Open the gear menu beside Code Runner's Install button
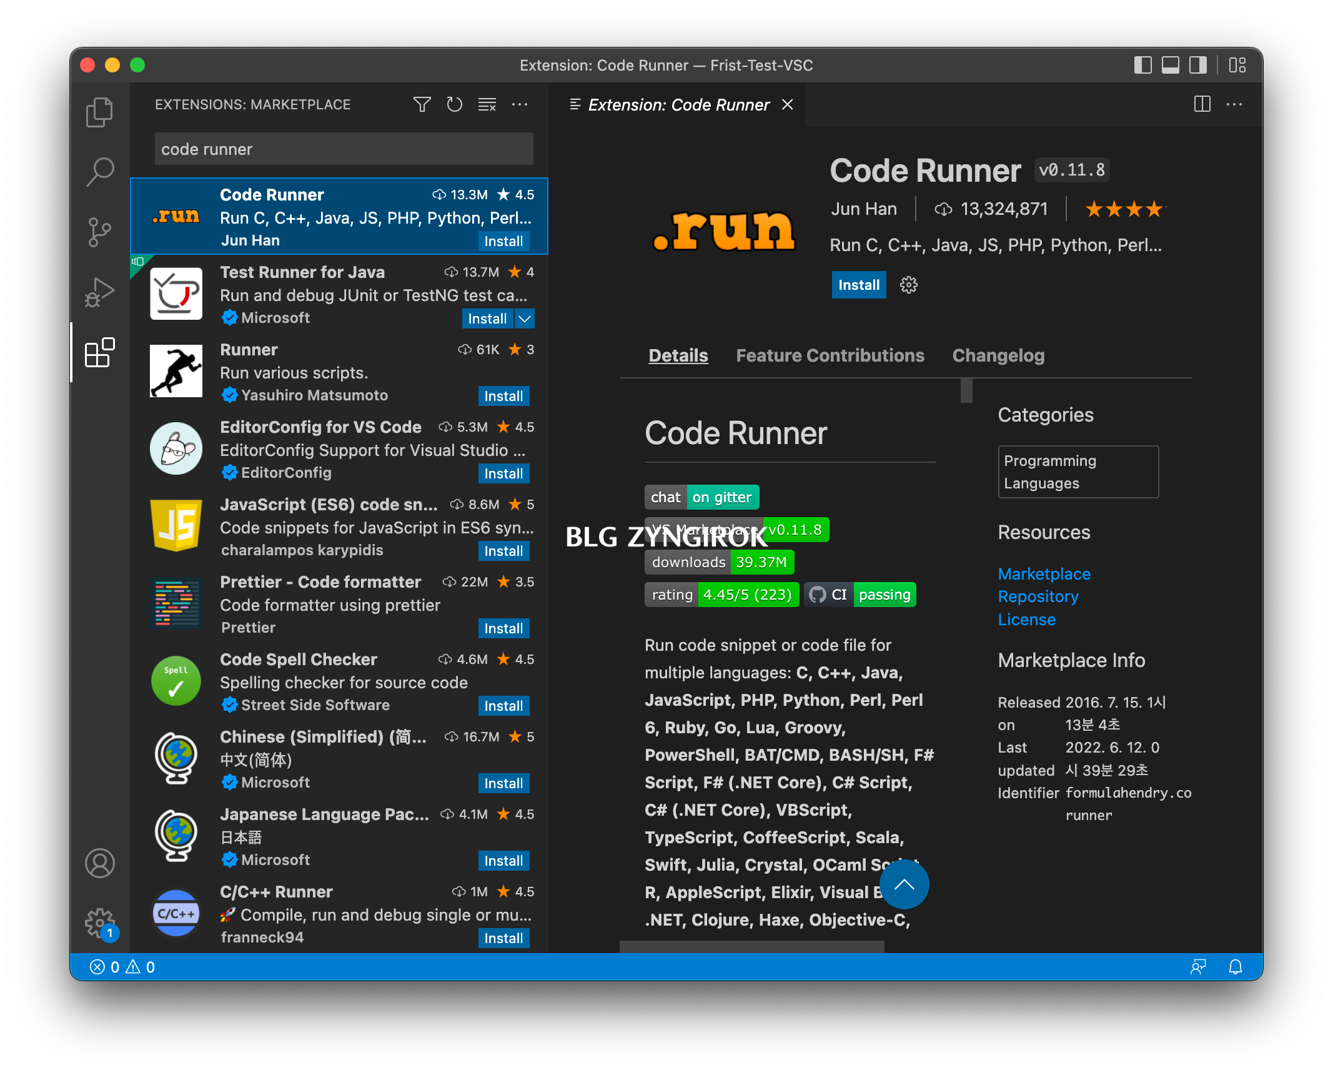 [x=908, y=285]
